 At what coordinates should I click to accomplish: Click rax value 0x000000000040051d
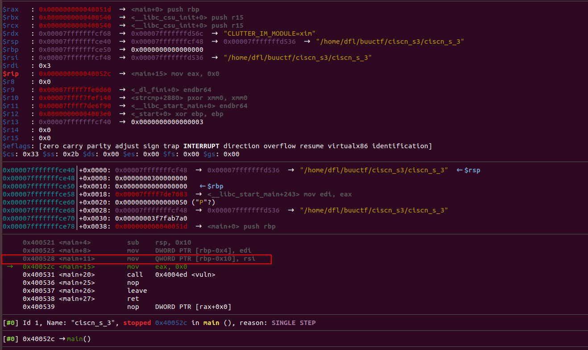coord(75,9)
